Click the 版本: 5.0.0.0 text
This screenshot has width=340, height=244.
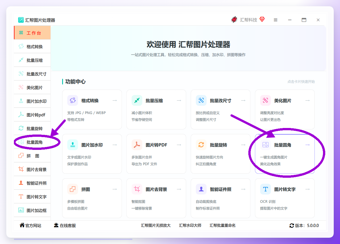coord(307,226)
